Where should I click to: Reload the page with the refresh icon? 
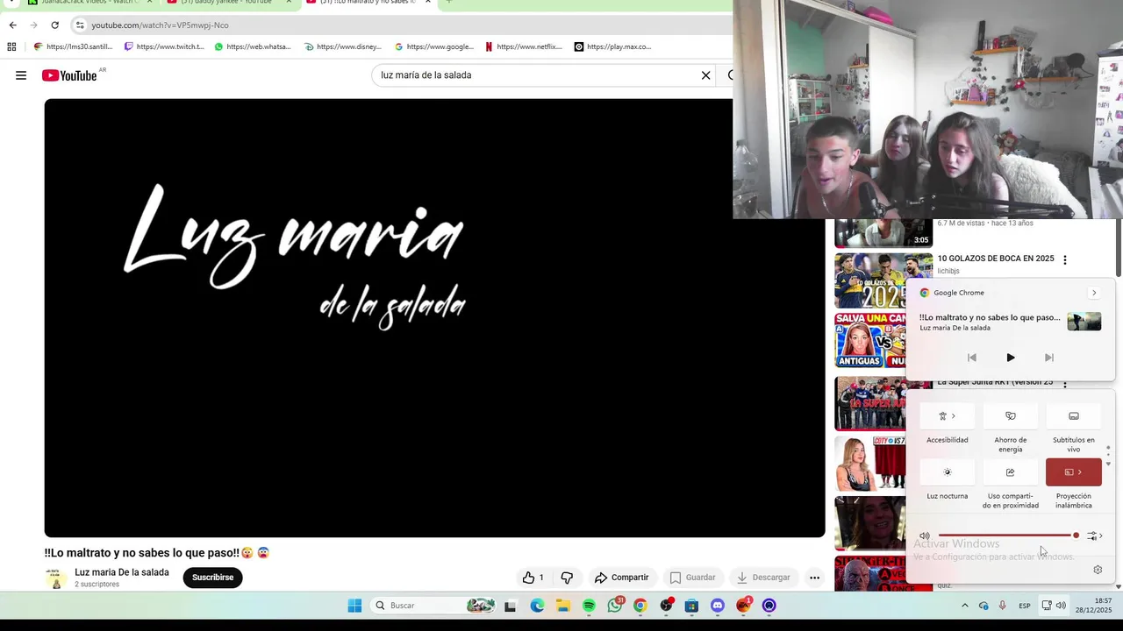(54, 25)
